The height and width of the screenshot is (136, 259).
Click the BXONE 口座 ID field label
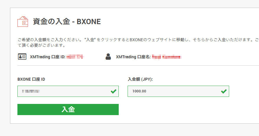[x=31, y=79]
